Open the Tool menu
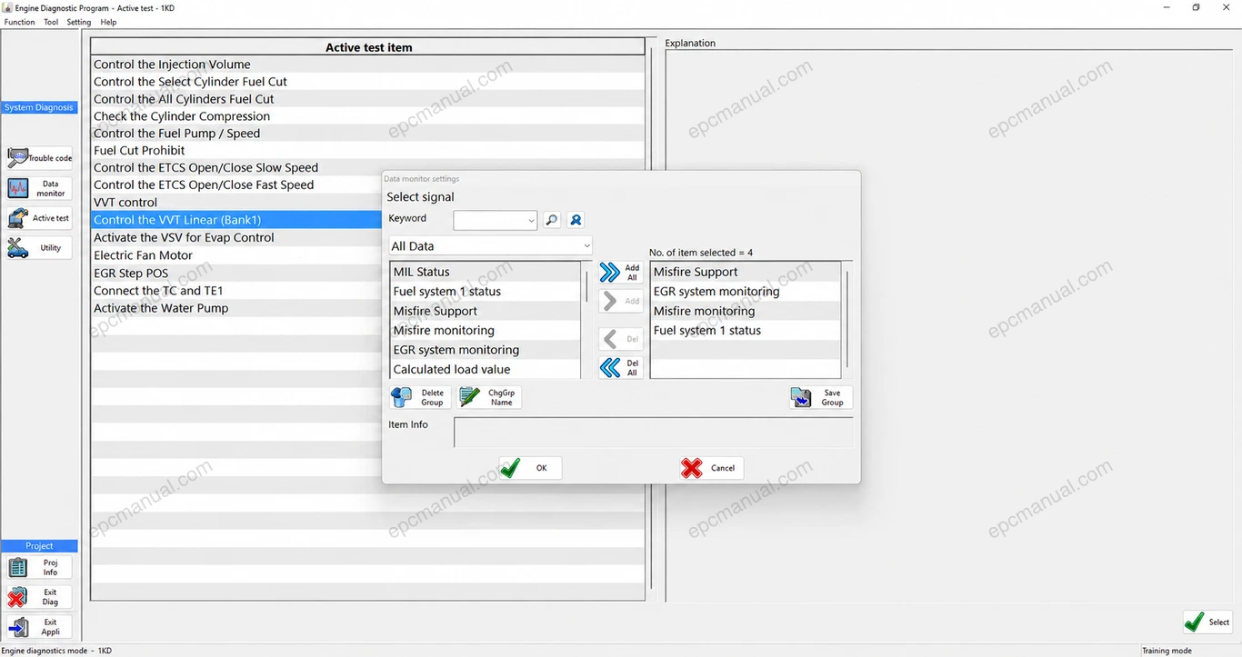The height and width of the screenshot is (657, 1242). [x=51, y=22]
